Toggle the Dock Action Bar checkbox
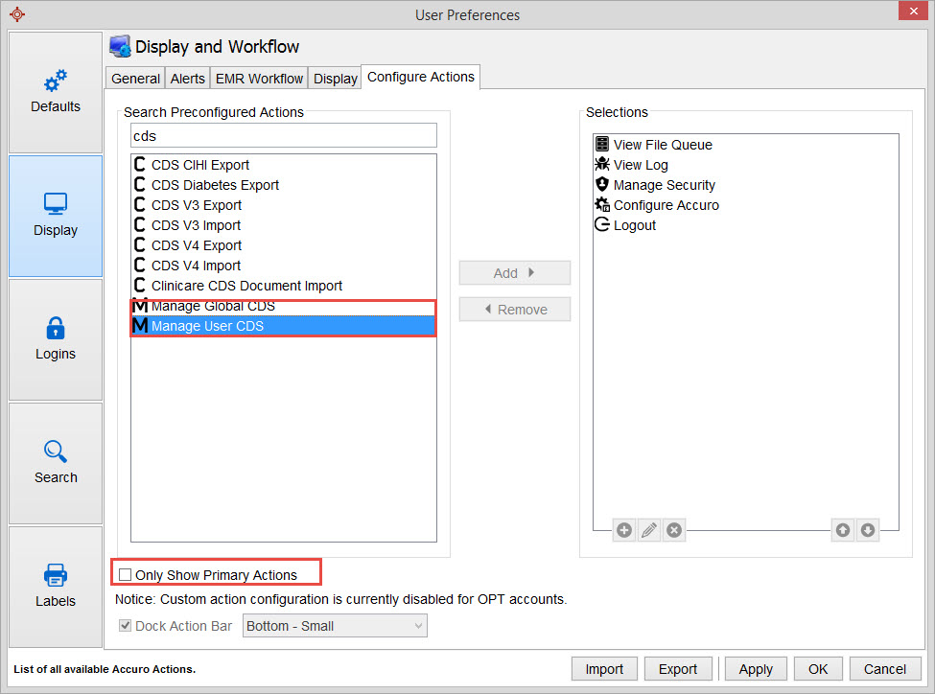The image size is (935, 694). pyautogui.click(x=126, y=626)
